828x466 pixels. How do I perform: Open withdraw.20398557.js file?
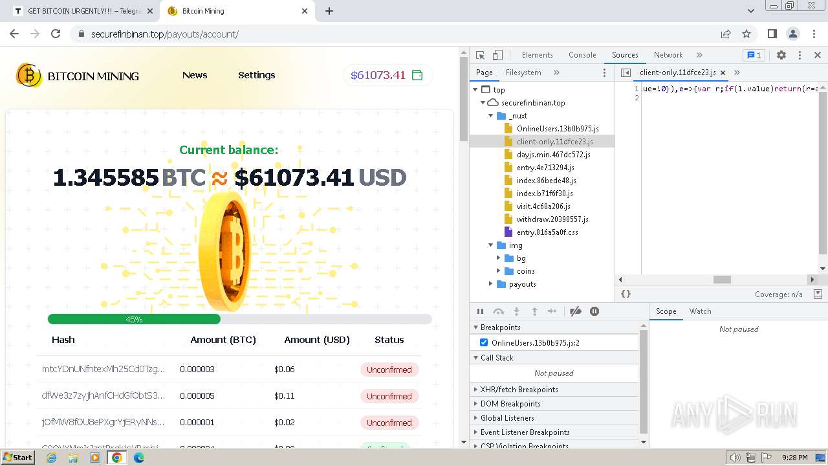(x=552, y=219)
